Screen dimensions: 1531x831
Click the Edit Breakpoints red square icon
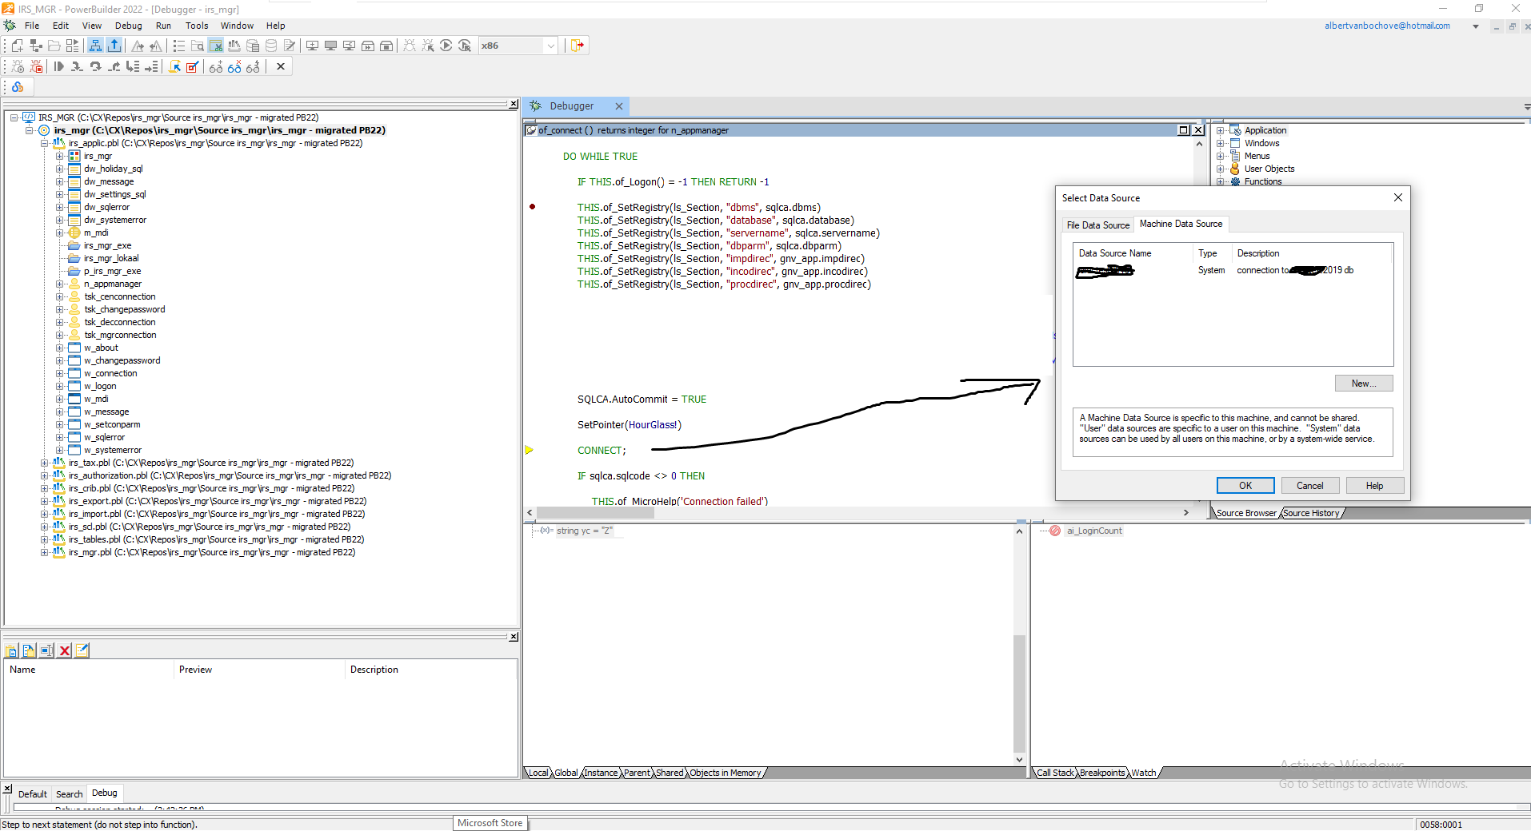click(192, 67)
